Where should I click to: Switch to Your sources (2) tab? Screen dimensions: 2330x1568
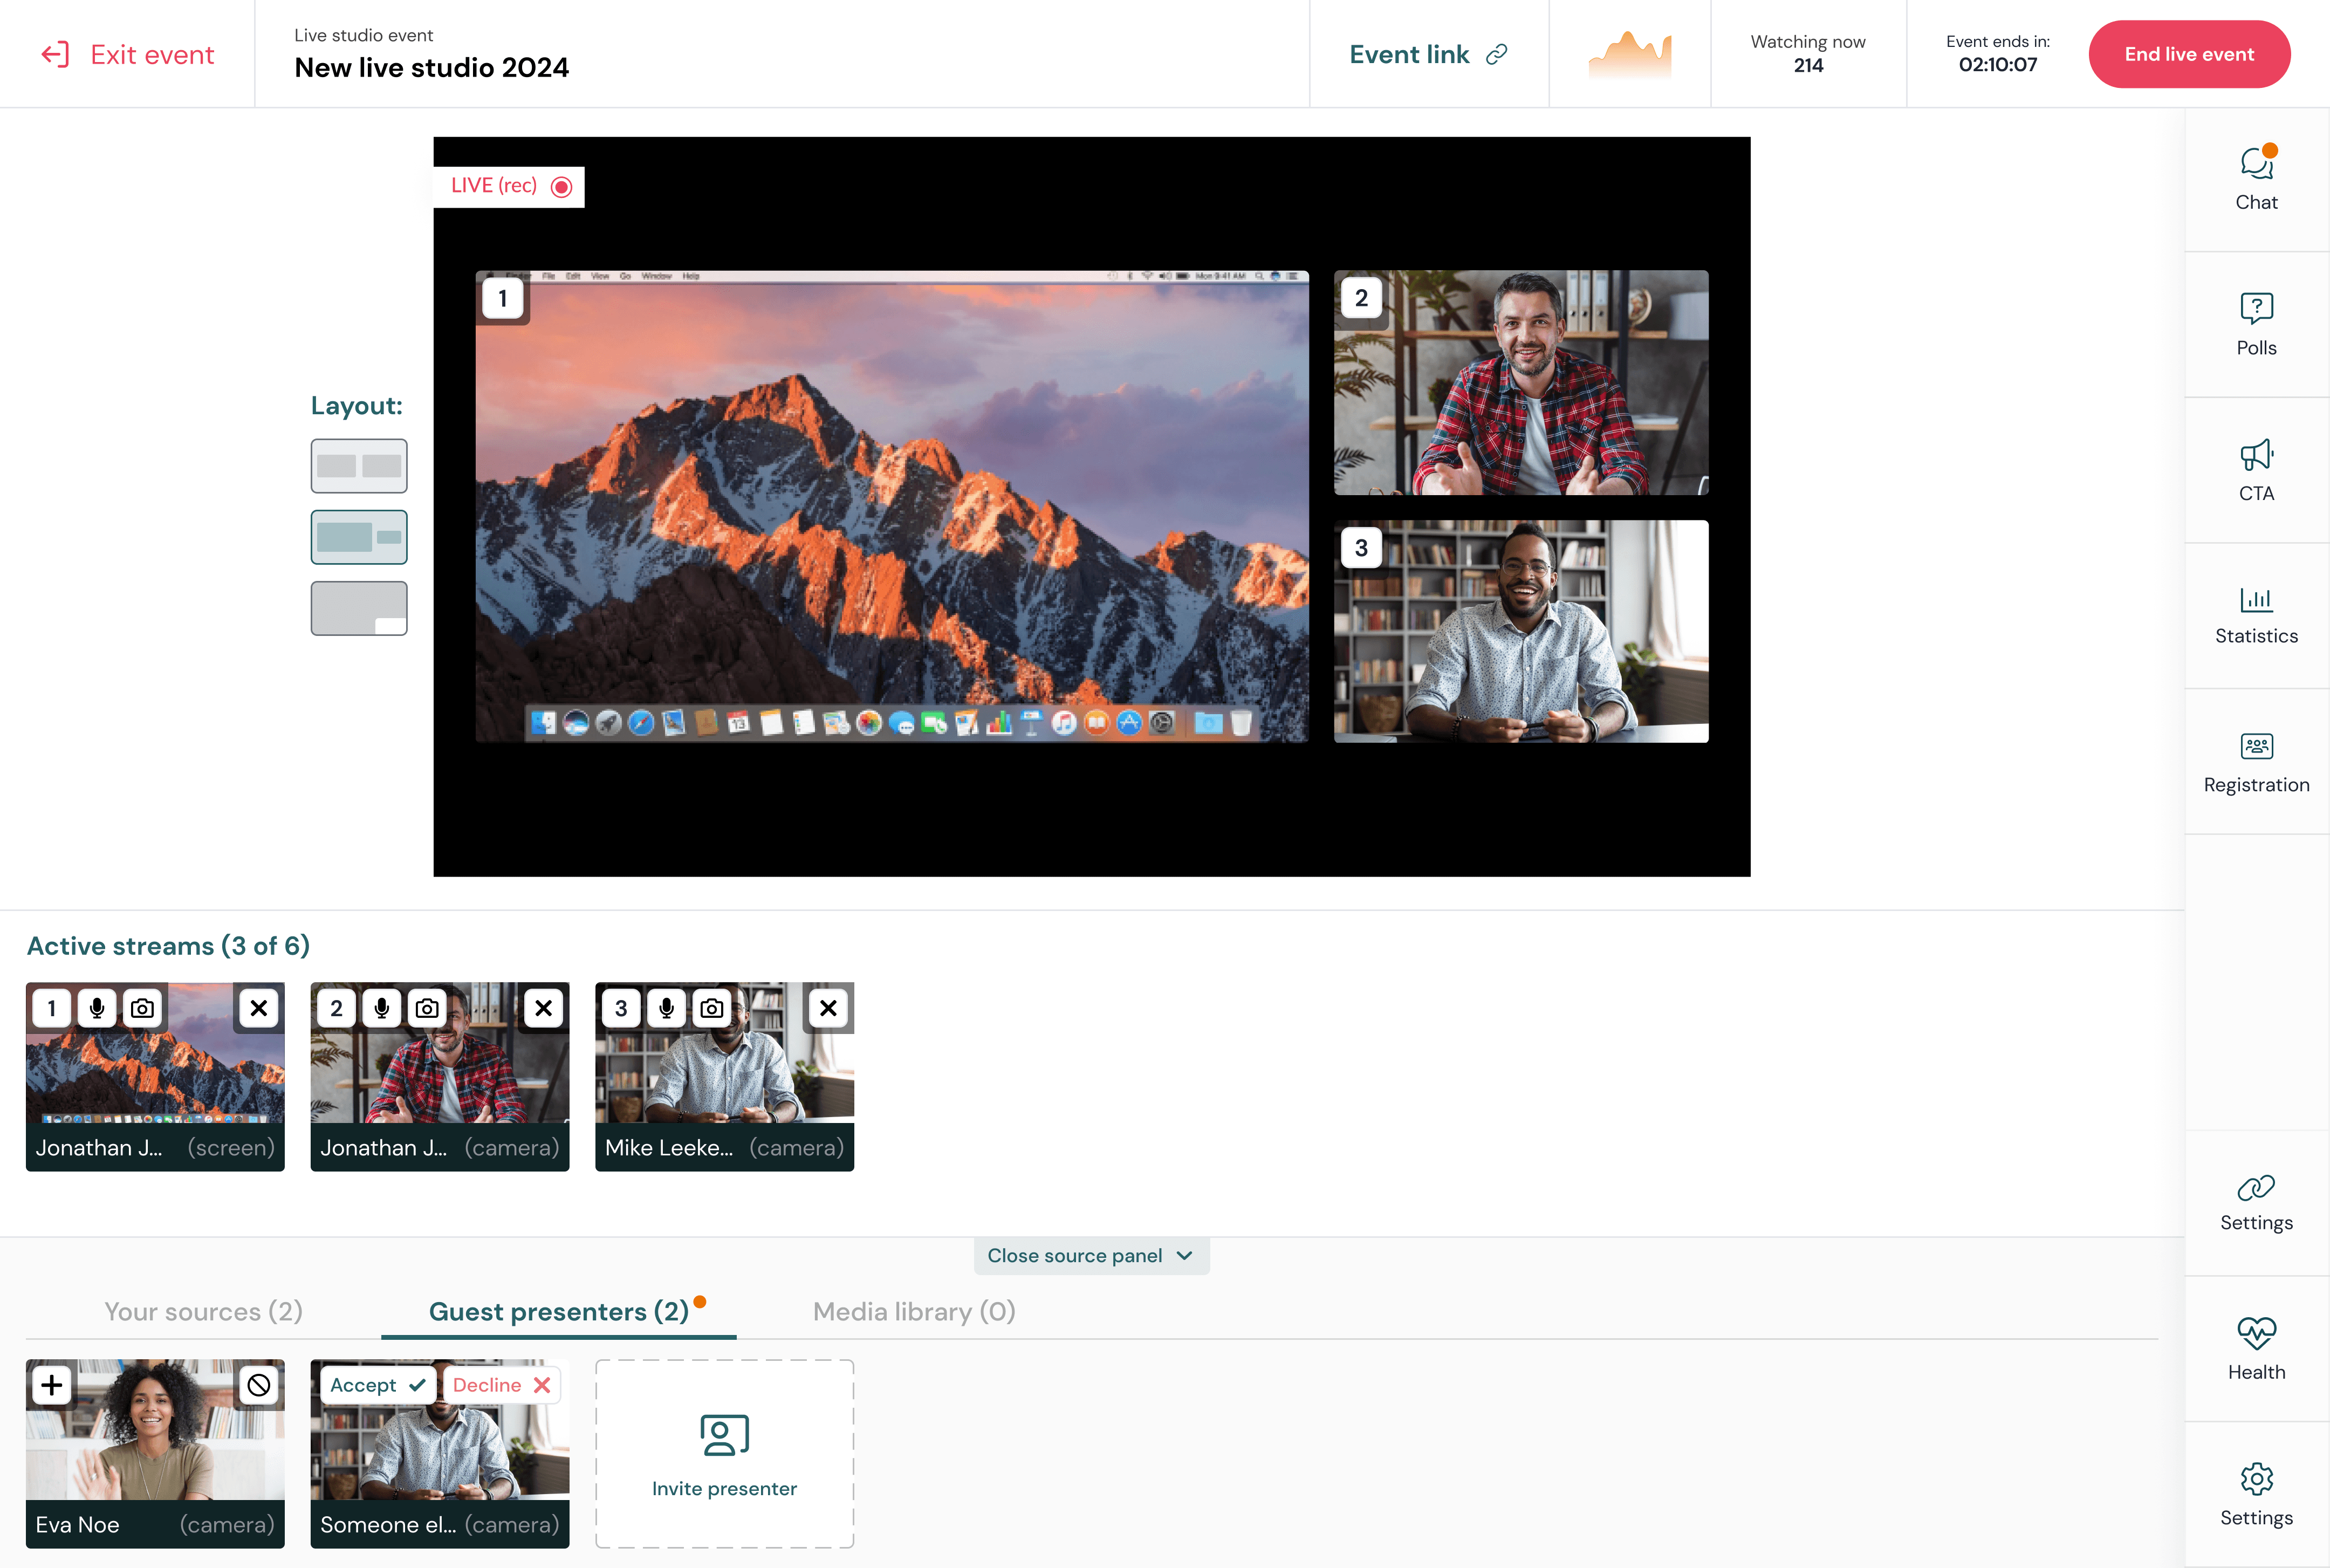[x=204, y=1312]
